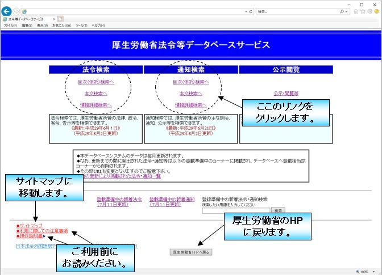Open the browser tools gear icon
382x275 pixels.
click(x=369, y=11)
